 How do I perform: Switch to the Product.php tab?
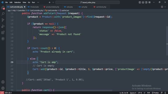coord(34,7)
